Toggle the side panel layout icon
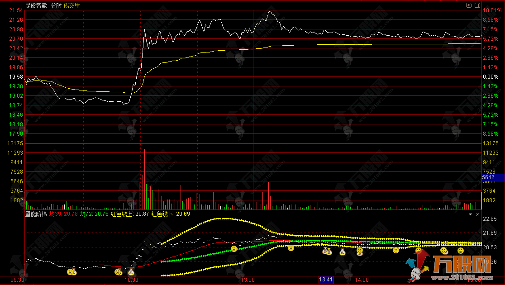505x285 pixels. coord(477,5)
